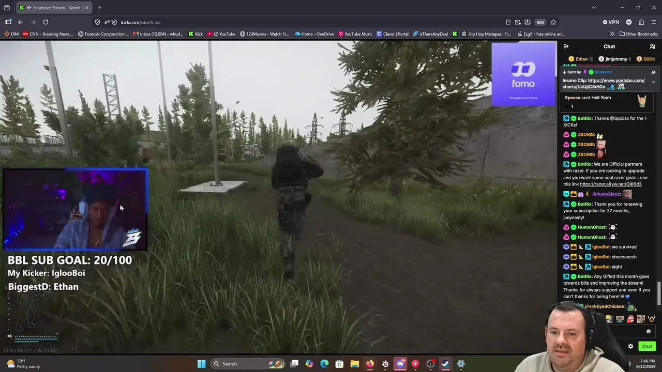Open the (2) YouTube bookmark
662x372 pixels.
[221, 34]
